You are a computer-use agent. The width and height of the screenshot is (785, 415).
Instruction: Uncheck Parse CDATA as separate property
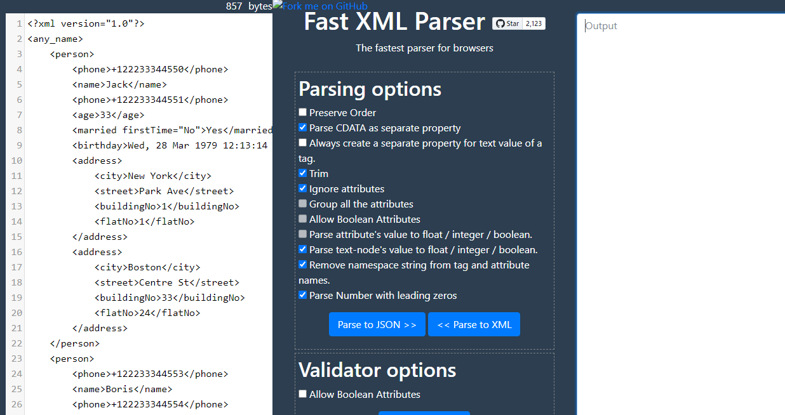click(x=303, y=128)
